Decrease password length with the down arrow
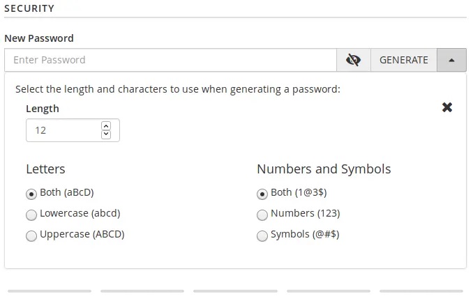Viewport: 473px width, 296px height. click(106, 134)
